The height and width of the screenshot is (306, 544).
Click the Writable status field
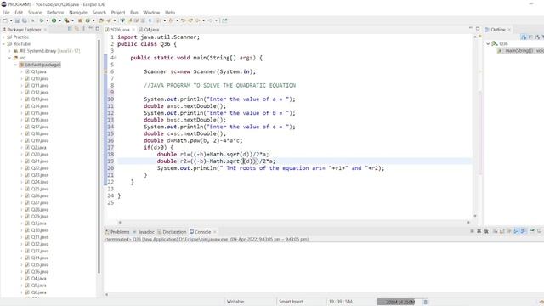click(235, 302)
